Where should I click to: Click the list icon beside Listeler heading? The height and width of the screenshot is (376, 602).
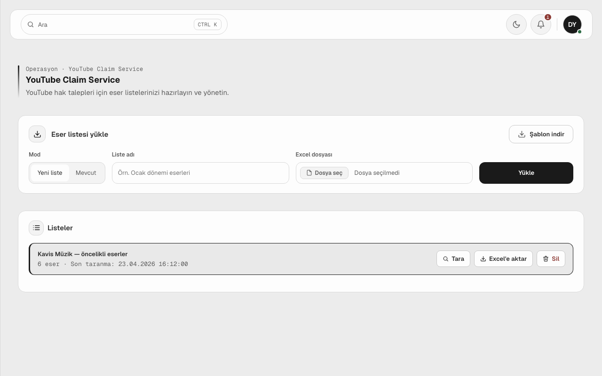pos(36,228)
